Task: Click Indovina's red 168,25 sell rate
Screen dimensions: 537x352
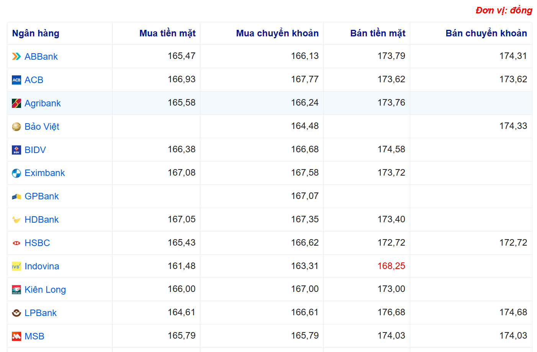Action: (391, 266)
